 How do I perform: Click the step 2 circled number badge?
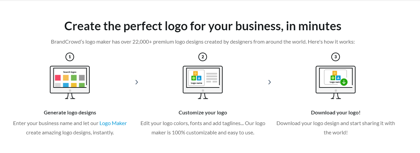pos(203,57)
